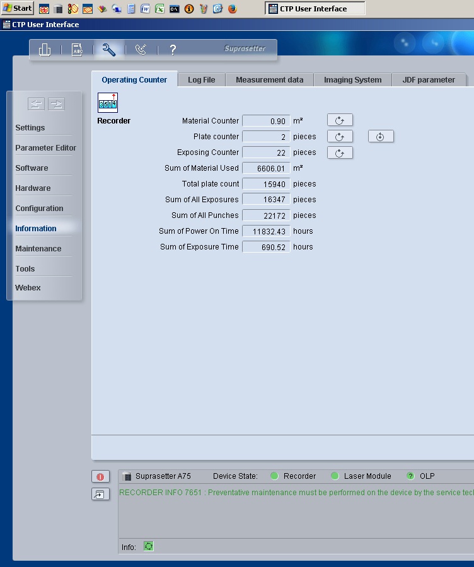
Task: Click the green Info refresh icon
Action: coord(149,546)
